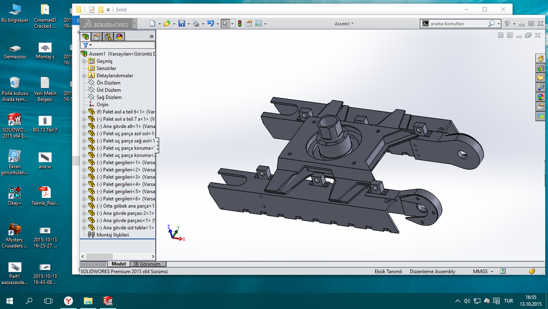Screen dimensions: 548x309
Task: Open the MMGS unit system dropdown
Action: tap(483, 272)
